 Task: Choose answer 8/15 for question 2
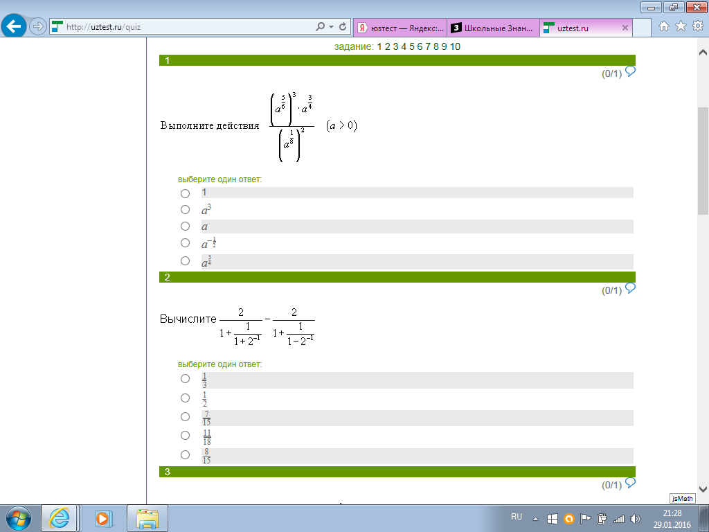(x=185, y=455)
